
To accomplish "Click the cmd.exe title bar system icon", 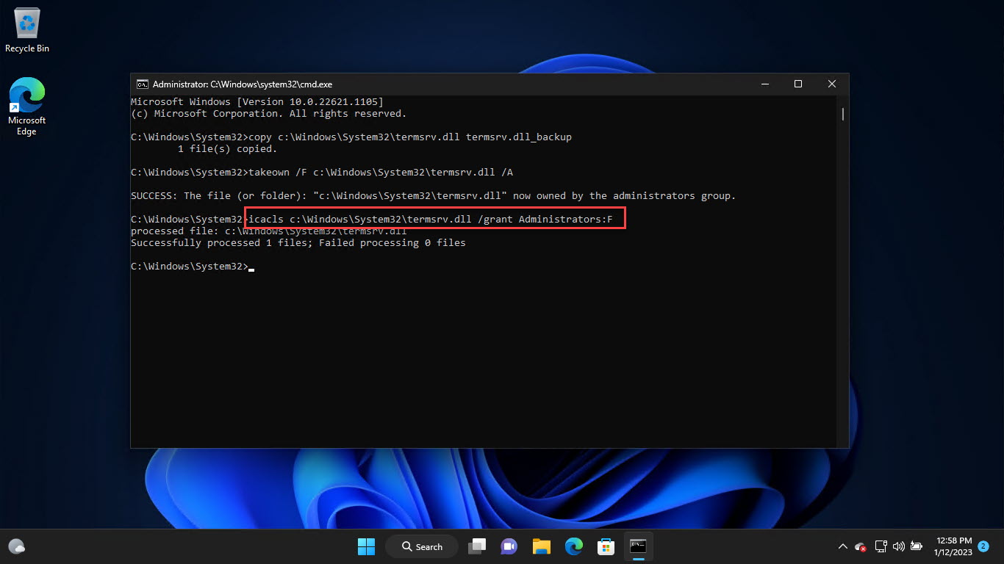I will 143,84.
